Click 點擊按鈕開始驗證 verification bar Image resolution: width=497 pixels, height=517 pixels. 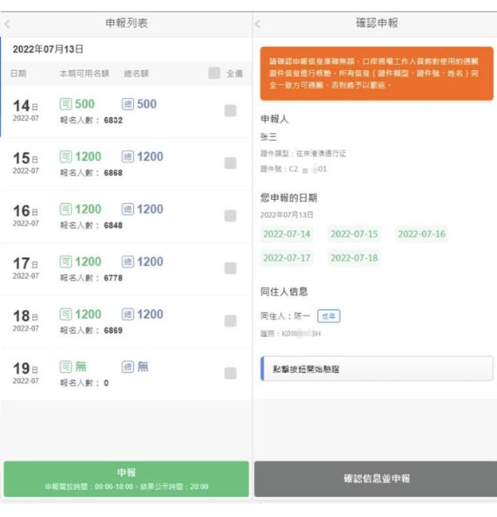coord(376,369)
